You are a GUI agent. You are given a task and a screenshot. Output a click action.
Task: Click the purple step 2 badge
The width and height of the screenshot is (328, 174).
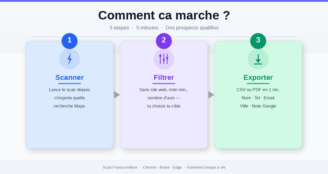(164, 40)
